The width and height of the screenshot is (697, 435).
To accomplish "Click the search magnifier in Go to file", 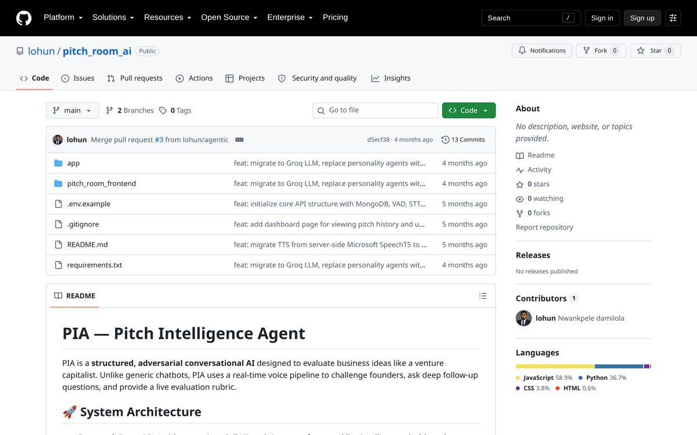I will click(x=321, y=110).
